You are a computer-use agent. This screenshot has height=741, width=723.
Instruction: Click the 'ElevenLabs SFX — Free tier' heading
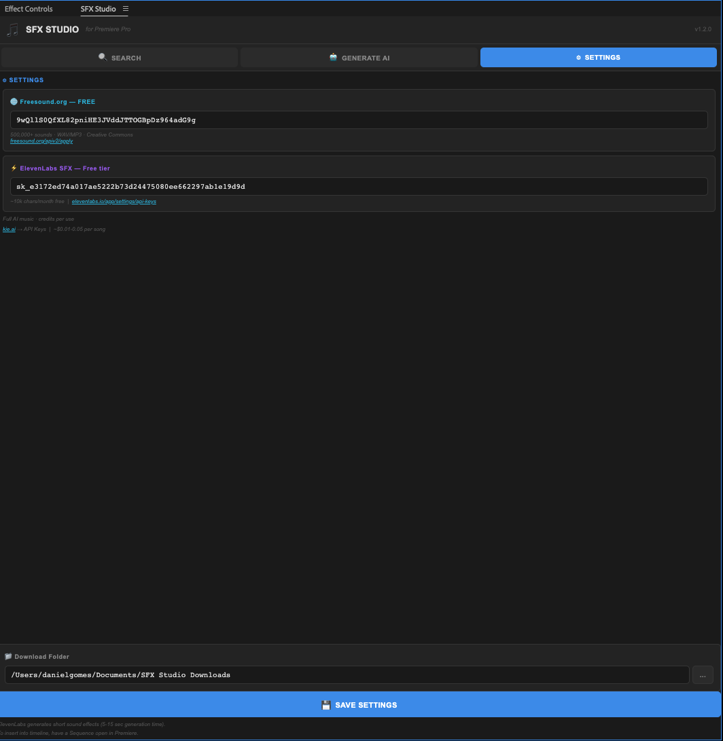(x=65, y=168)
